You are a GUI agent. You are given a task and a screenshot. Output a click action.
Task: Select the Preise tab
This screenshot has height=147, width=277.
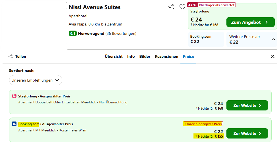tap(188, 57)
